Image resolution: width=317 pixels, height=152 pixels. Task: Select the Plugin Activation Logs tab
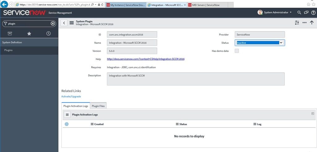pyautogui.click(x=76, y=106)
